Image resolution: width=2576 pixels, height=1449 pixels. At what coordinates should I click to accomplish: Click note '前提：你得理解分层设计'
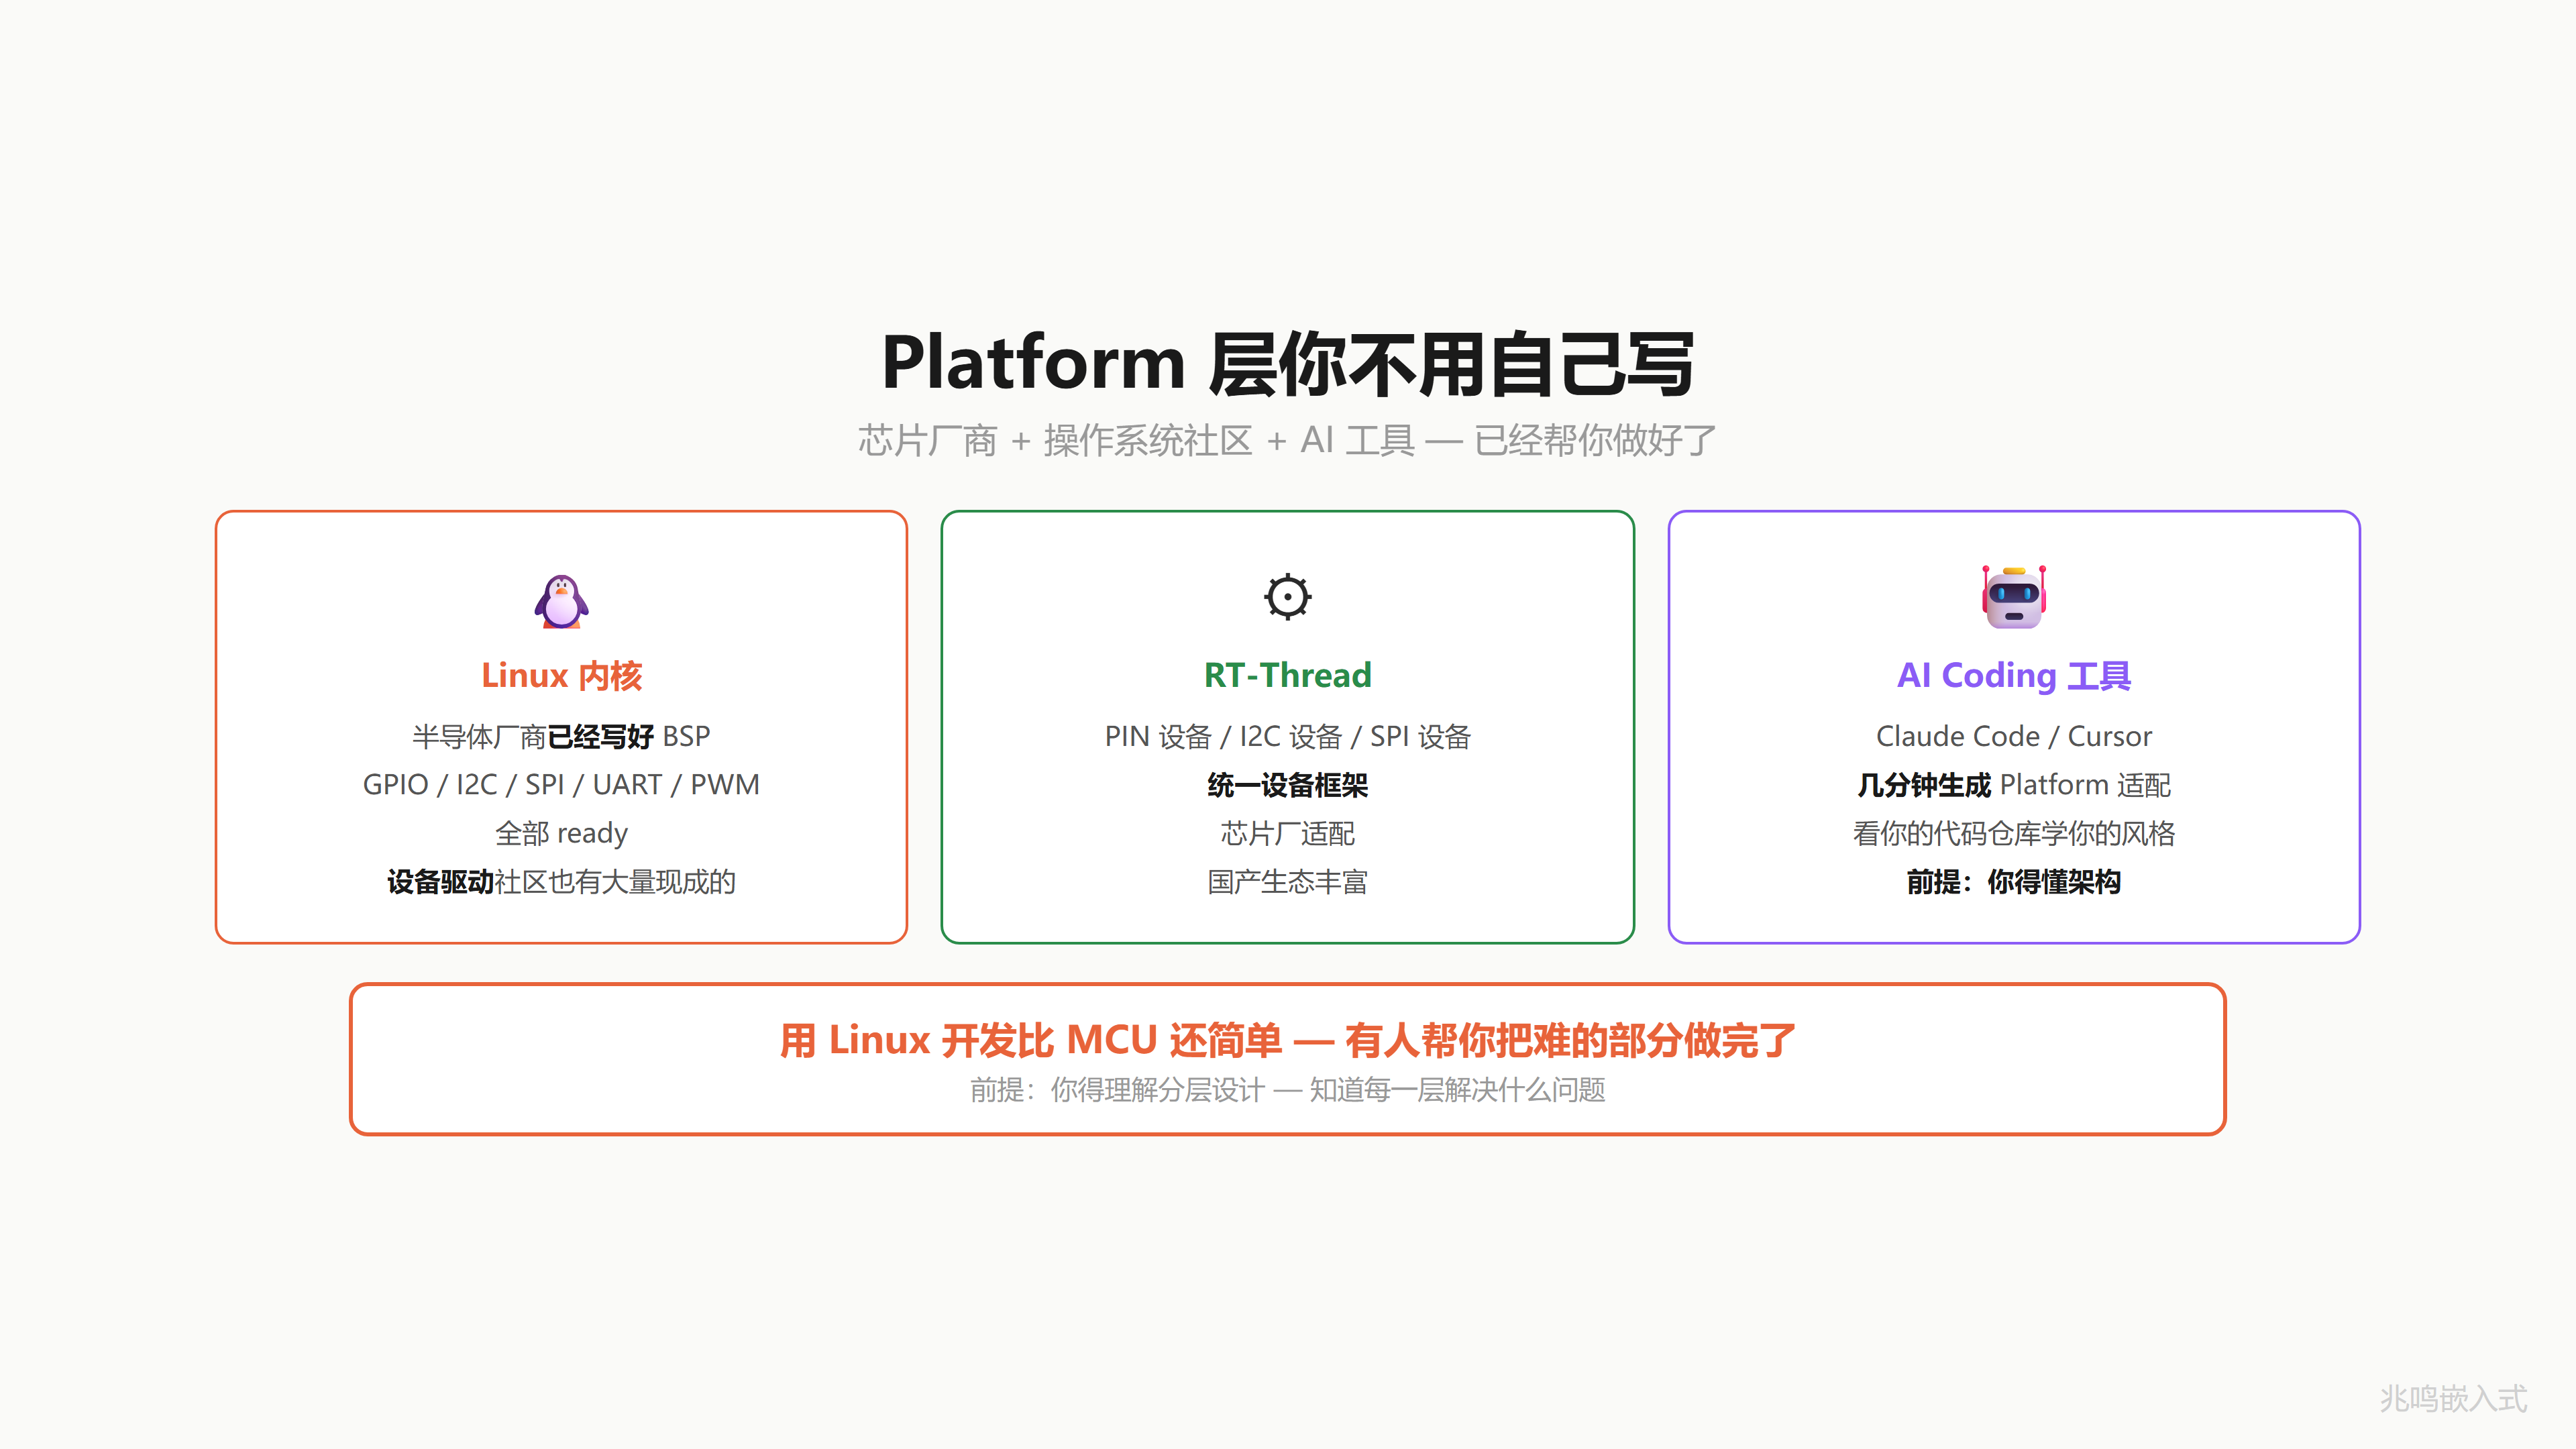click(1117, 1090)
